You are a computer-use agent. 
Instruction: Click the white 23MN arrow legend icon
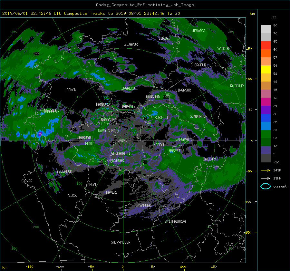pos(266,178)
